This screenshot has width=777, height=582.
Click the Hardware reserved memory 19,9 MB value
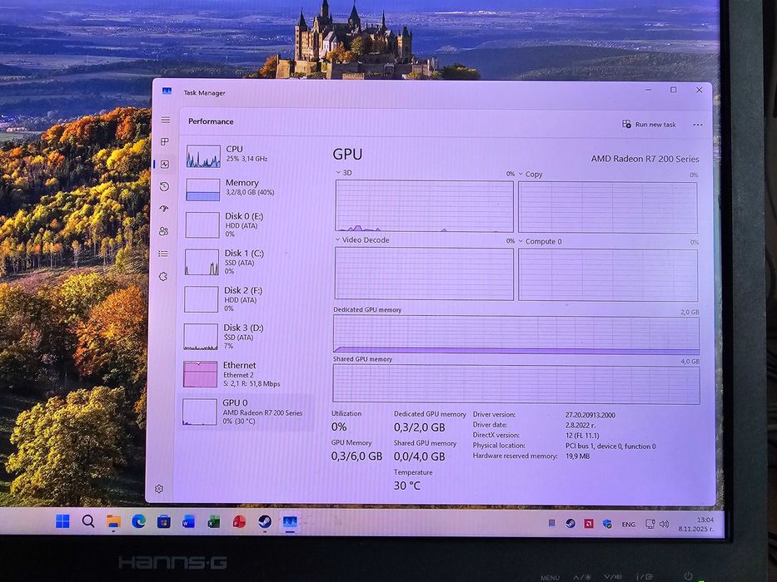coord(578,456)
